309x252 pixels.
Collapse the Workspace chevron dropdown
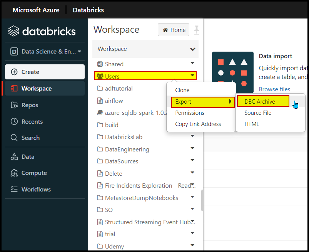pos(192,49)
